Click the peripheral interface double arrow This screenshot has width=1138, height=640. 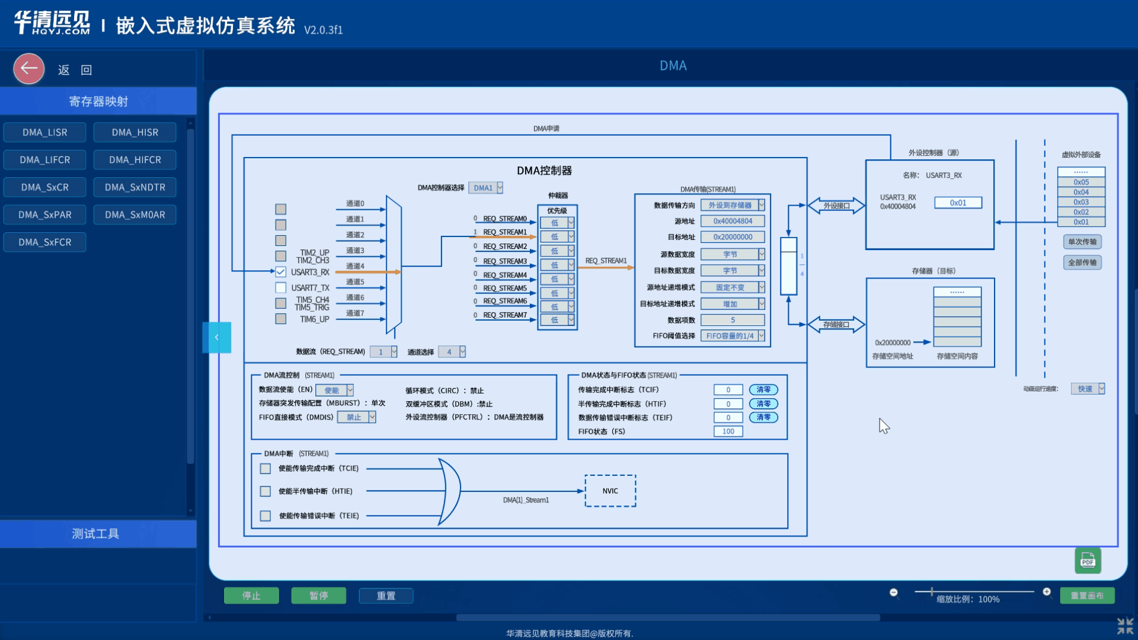click(836, 206)
